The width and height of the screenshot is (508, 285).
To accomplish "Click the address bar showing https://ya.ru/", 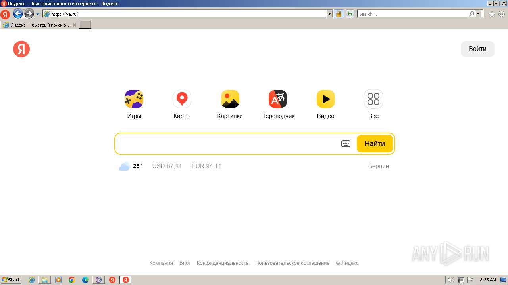I will pos(185,14).
